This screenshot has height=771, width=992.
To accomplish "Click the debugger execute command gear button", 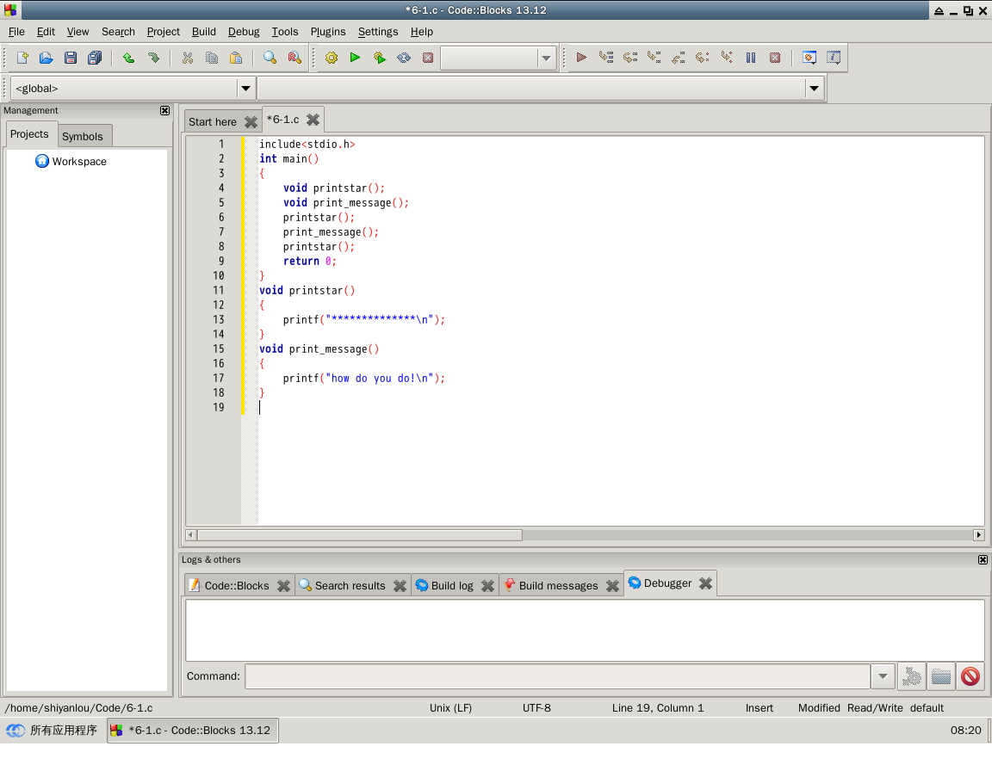I will click(x=912, y=676).
